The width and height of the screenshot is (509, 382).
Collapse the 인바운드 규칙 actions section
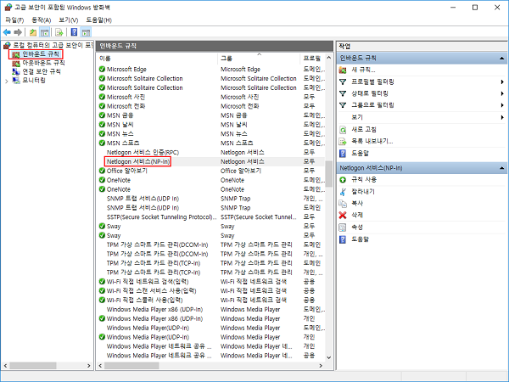point(502,58)
